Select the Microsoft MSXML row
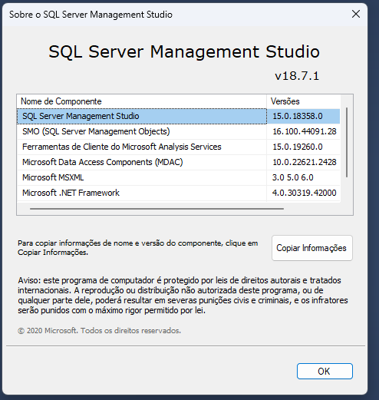 click(x=179, y=177)
